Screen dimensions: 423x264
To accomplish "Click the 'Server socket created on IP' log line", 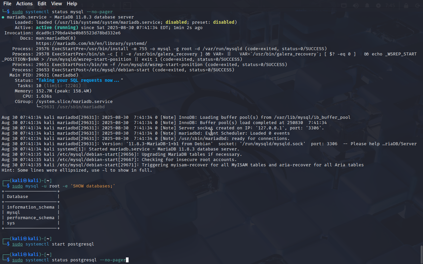I will (x=163, y=128).
